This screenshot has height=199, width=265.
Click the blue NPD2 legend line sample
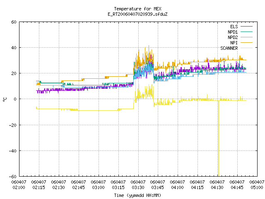pyautogui.click(x=247, y=37)
